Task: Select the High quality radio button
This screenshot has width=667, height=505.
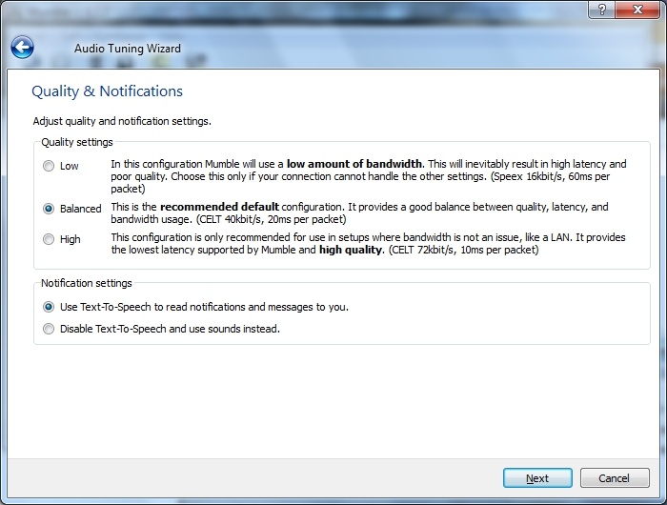Action: tap(49, 239)
